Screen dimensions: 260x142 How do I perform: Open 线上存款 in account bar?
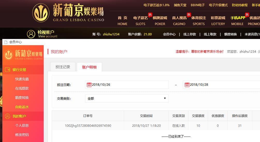click(190, 34)
